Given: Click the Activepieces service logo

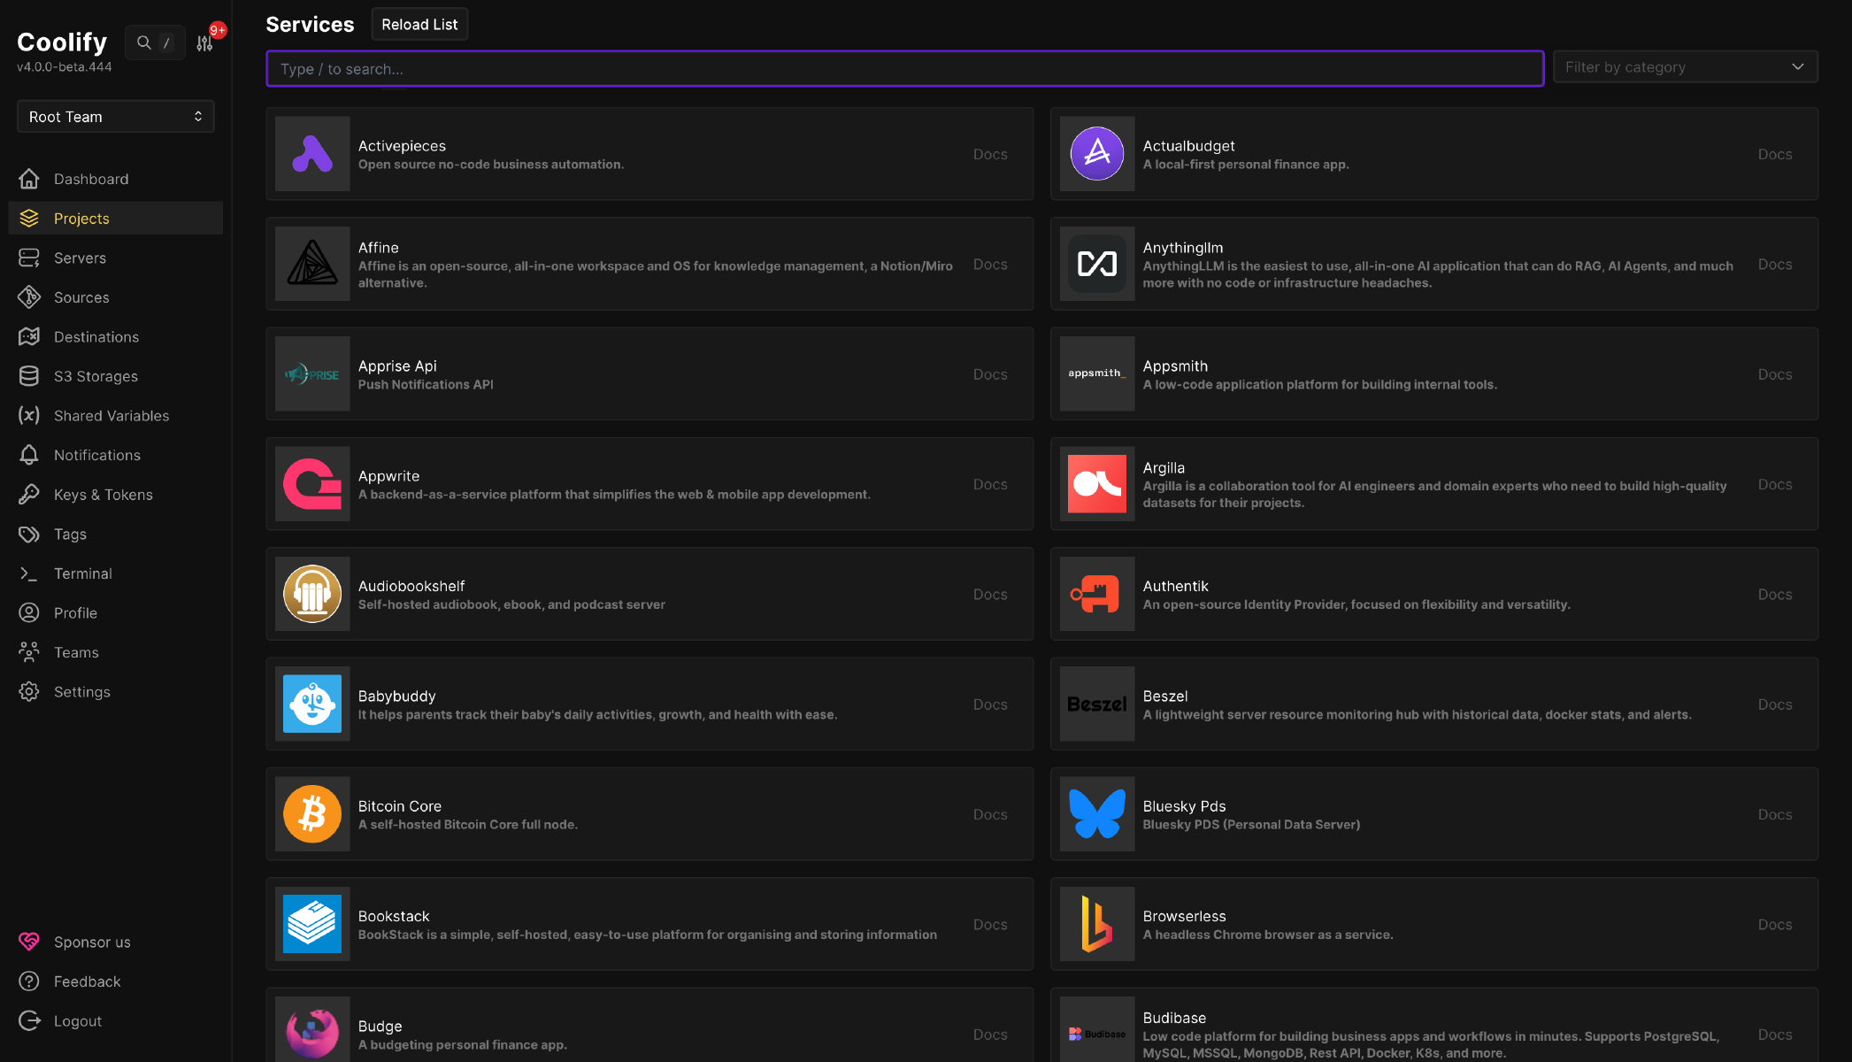Looking at the screenshot, I should coord(312,154).
